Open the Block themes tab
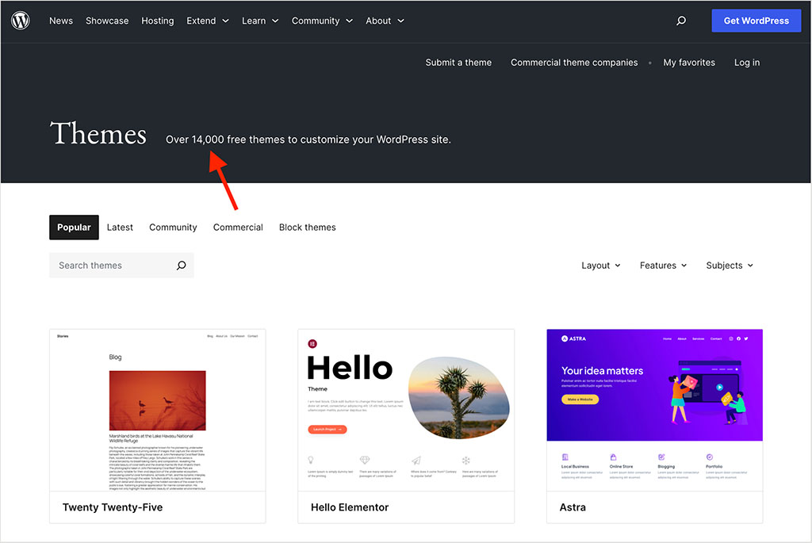 point(307,227)
